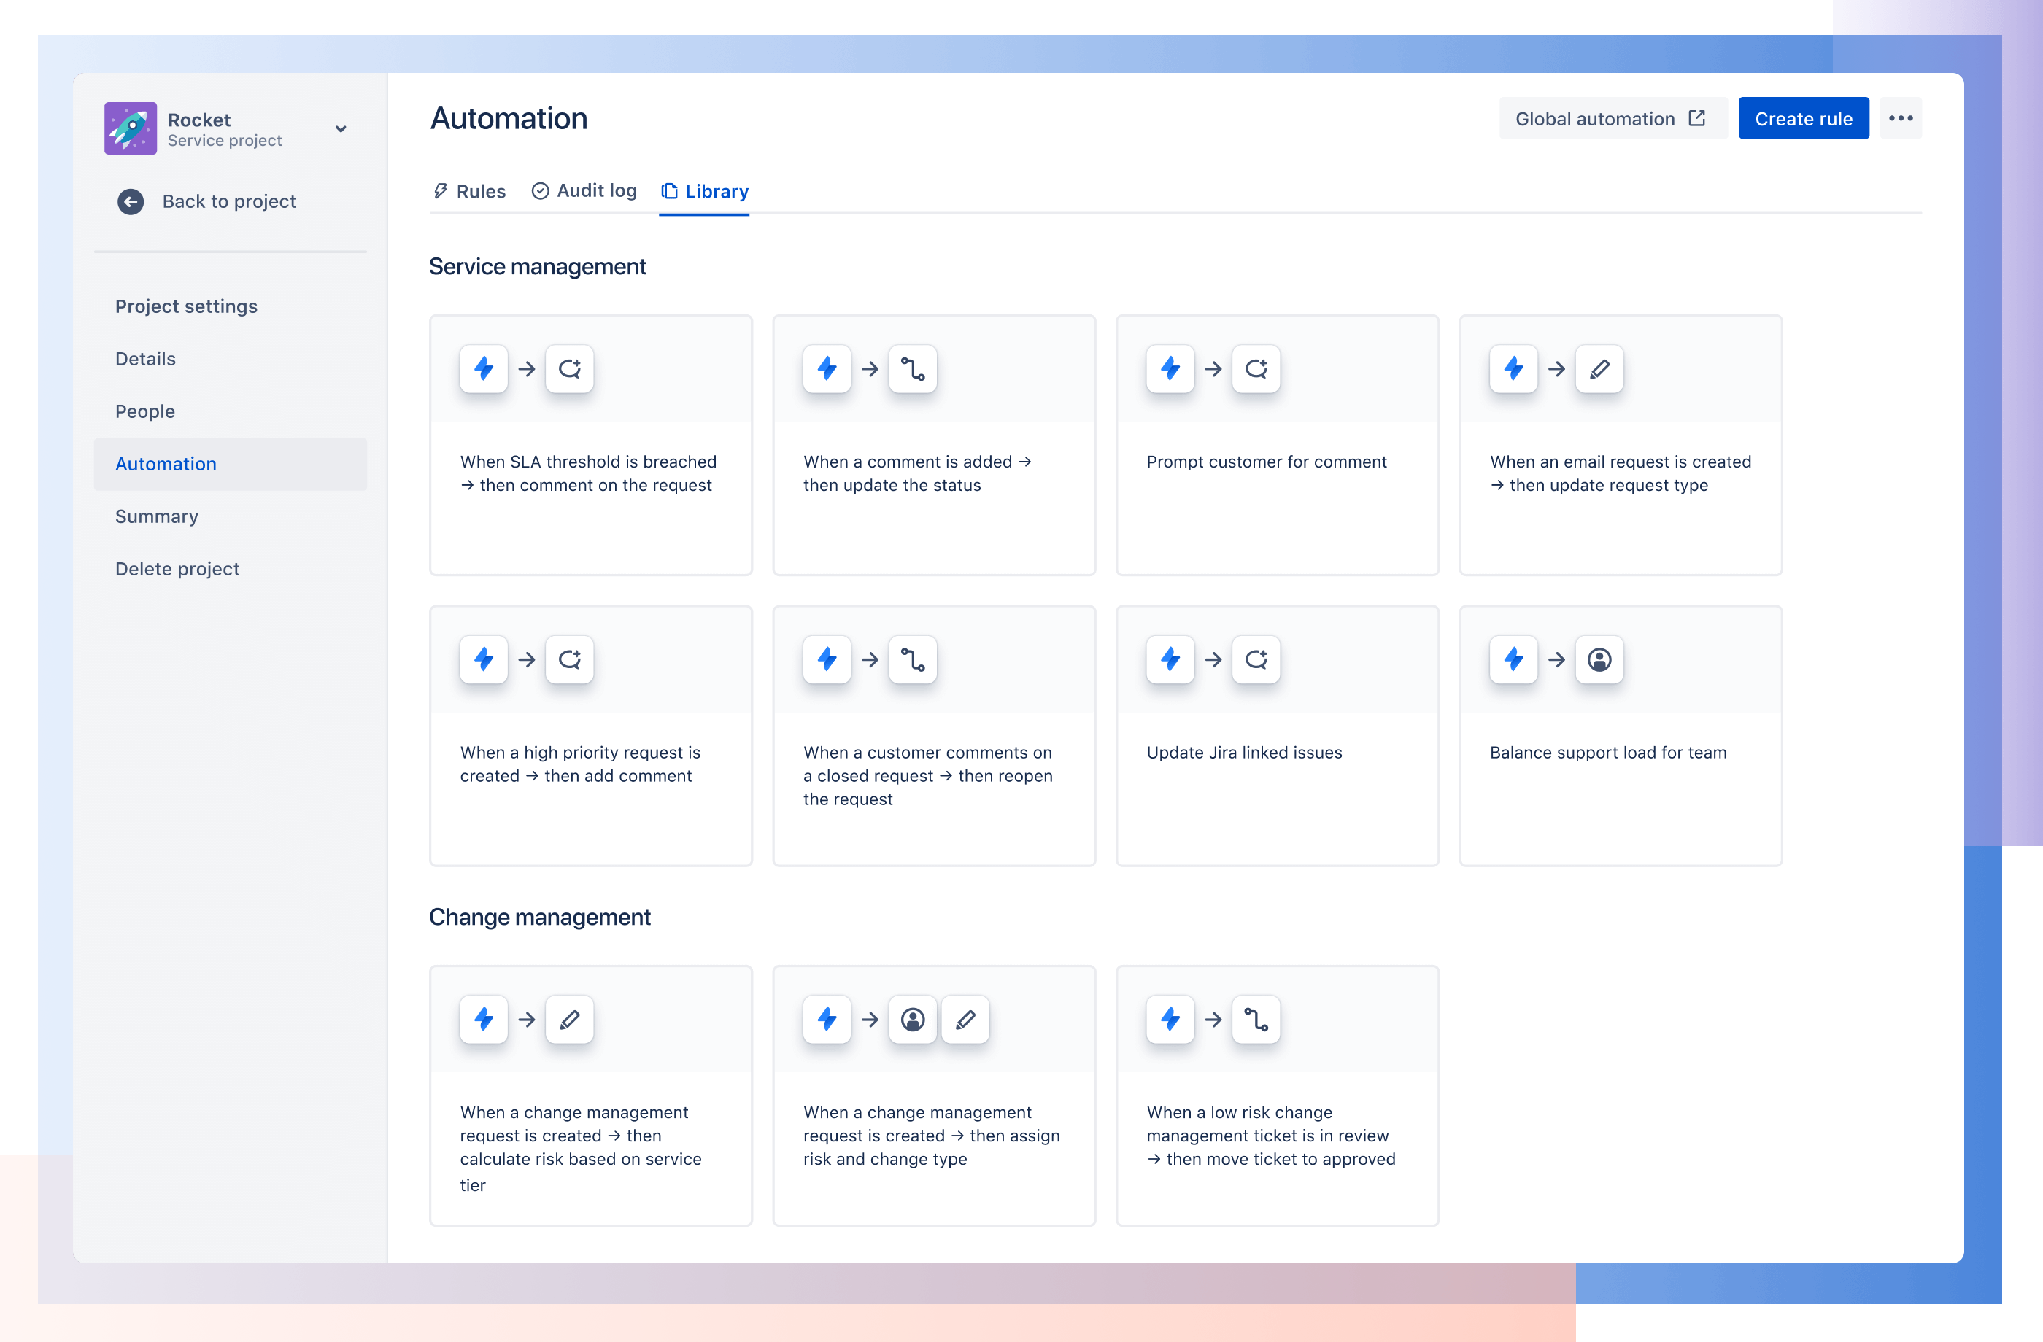Select the Delete project menu item
Image resolution: width=2043 pixels, height=1342 pixels.
tap(177, 567)
